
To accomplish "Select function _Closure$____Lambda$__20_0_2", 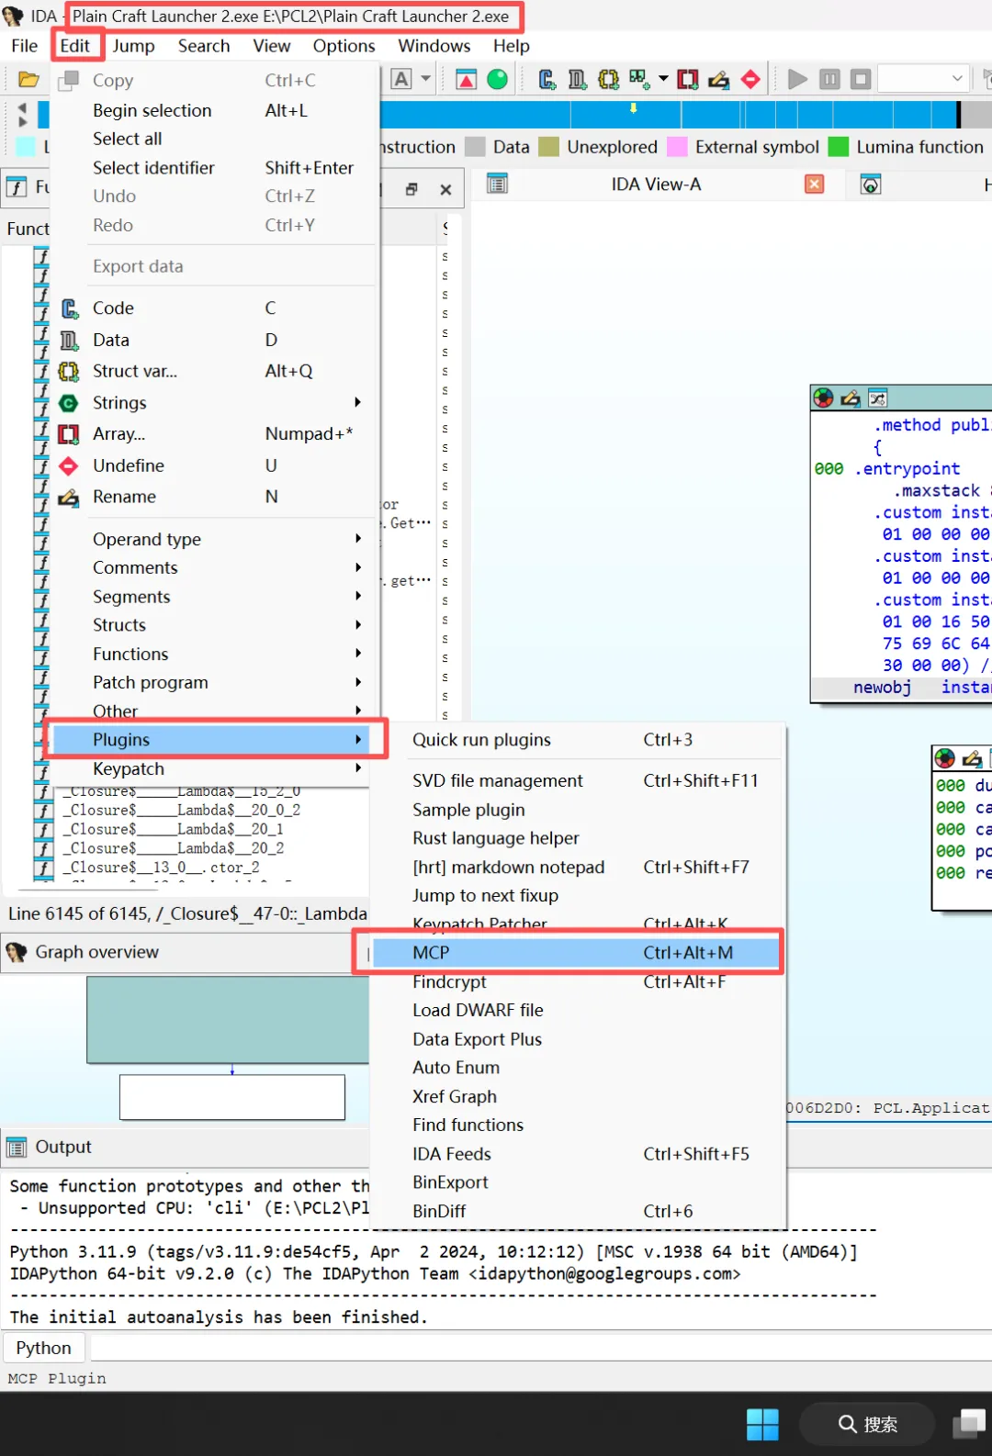I will [x=181, y=811].
